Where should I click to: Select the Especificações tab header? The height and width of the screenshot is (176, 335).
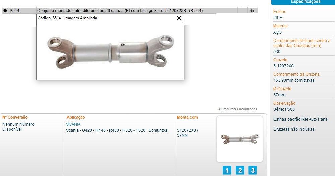coord(306,2)
